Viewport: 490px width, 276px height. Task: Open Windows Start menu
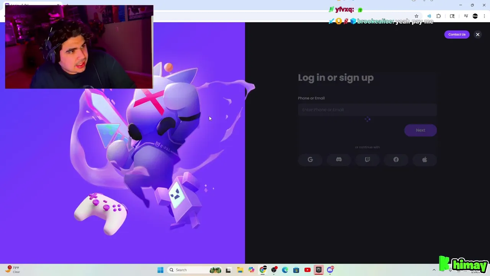160,270
